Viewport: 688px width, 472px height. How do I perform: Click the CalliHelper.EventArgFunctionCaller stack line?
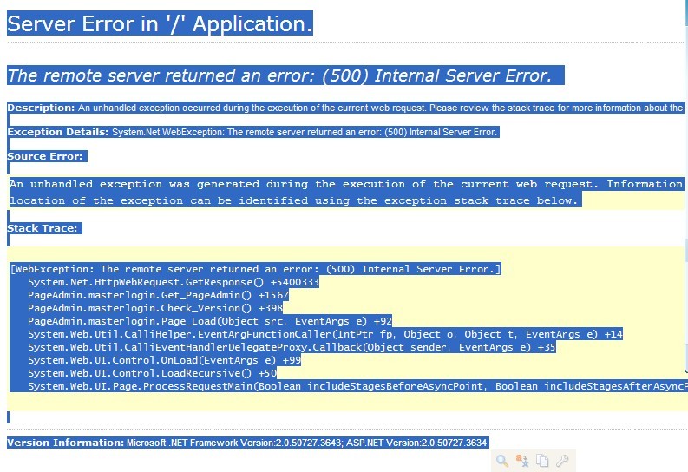[x=324, y=334]
